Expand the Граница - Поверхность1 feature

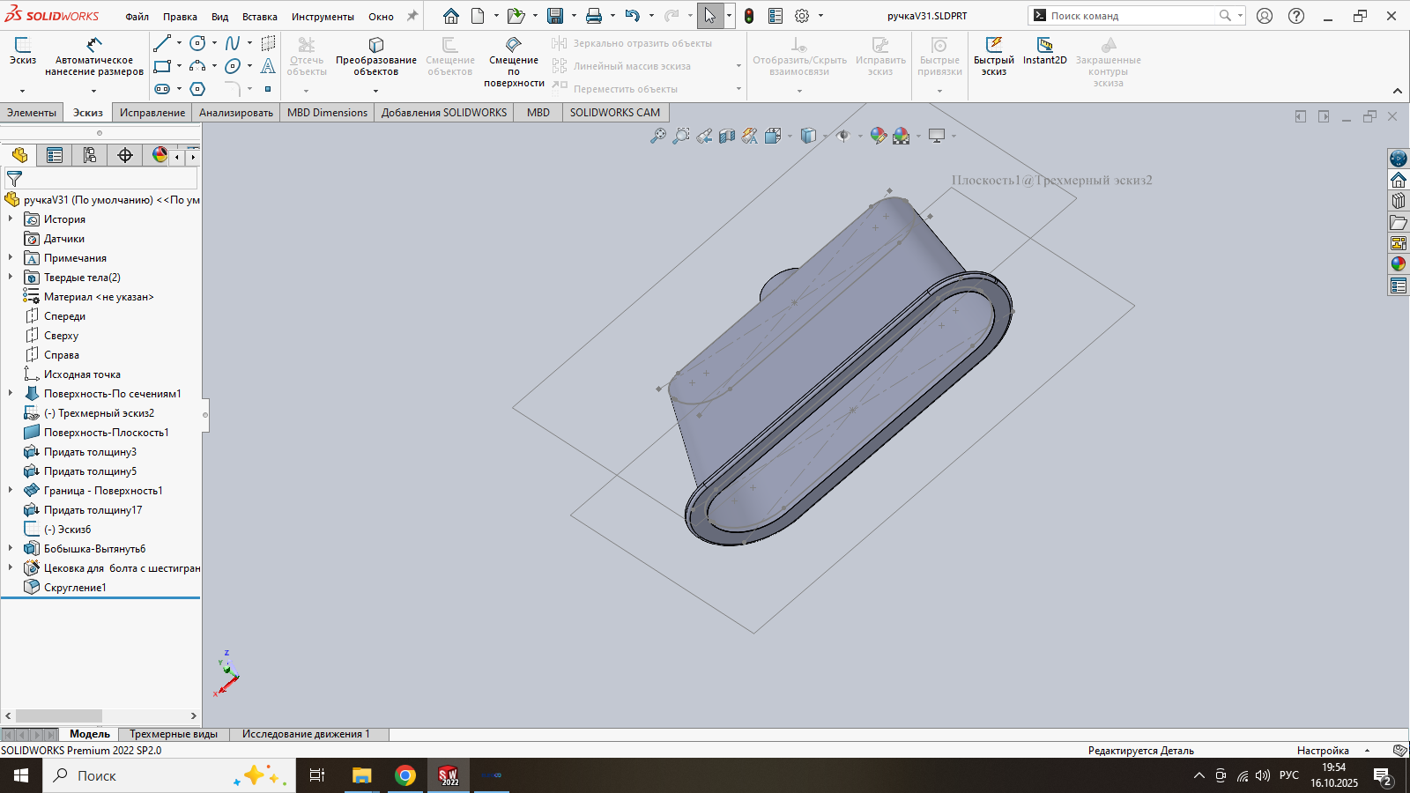coord(11,491)
